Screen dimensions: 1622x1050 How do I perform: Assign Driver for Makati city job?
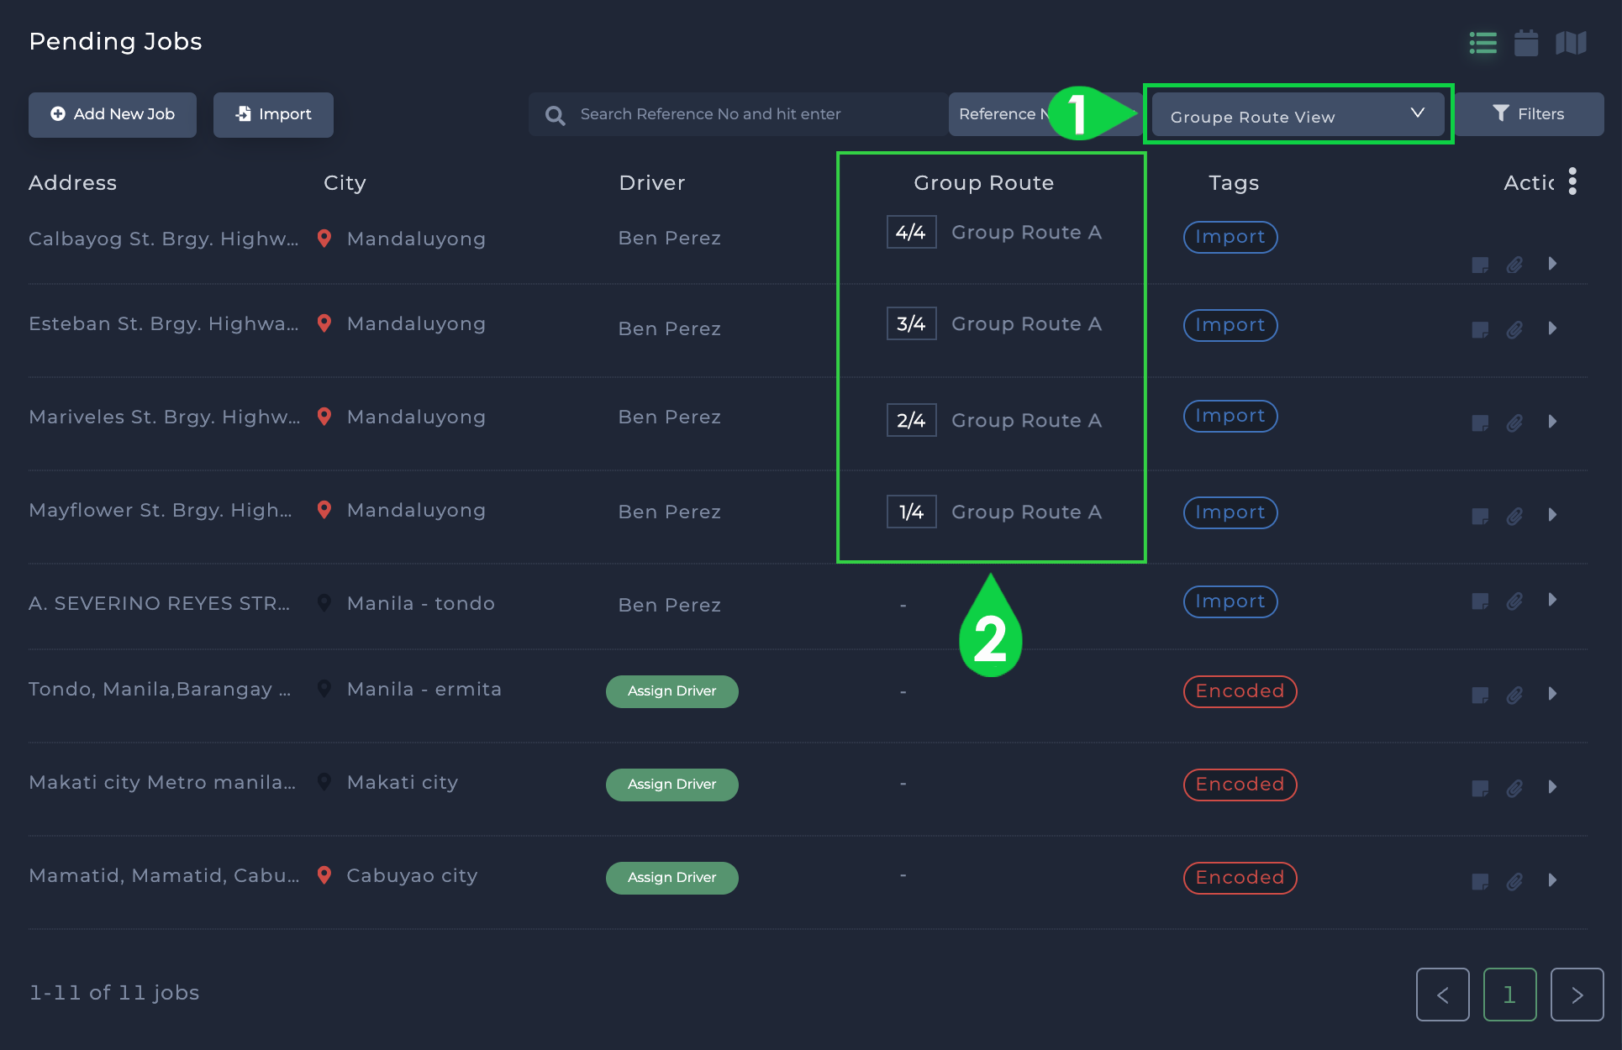(x=672, y=785)
